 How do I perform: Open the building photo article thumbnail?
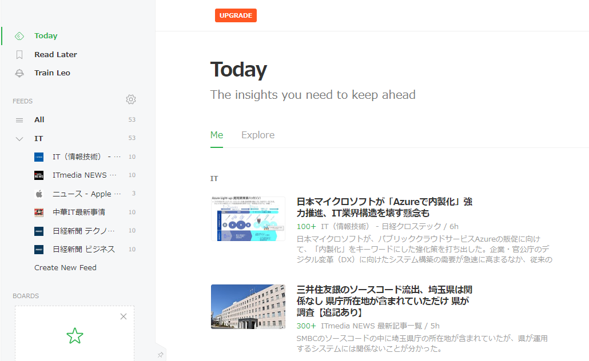[x=248, y=307]
